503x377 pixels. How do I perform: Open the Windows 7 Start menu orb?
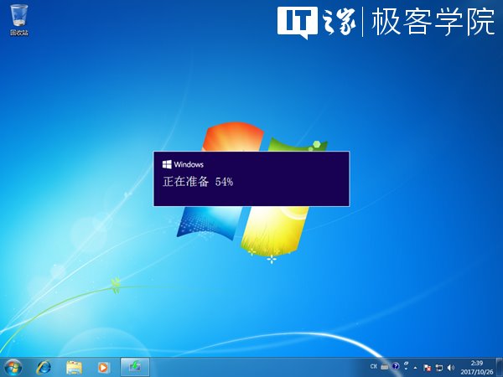13,368
